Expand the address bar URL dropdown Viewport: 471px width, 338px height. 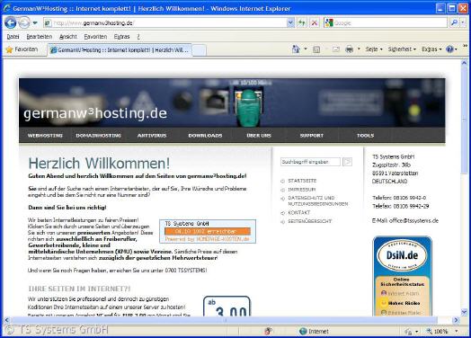click(290, 22)
